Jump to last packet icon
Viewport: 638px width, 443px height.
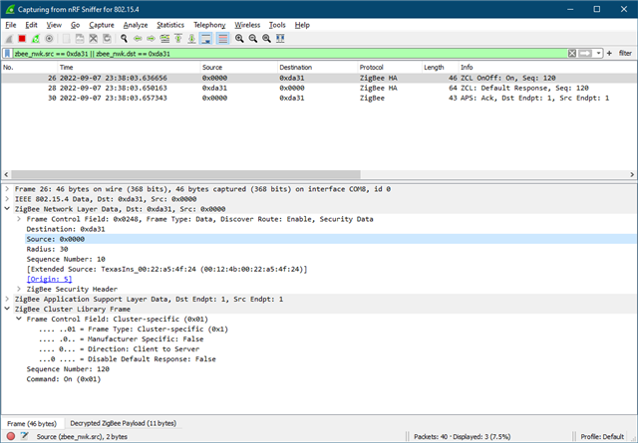tap(191, 39)
